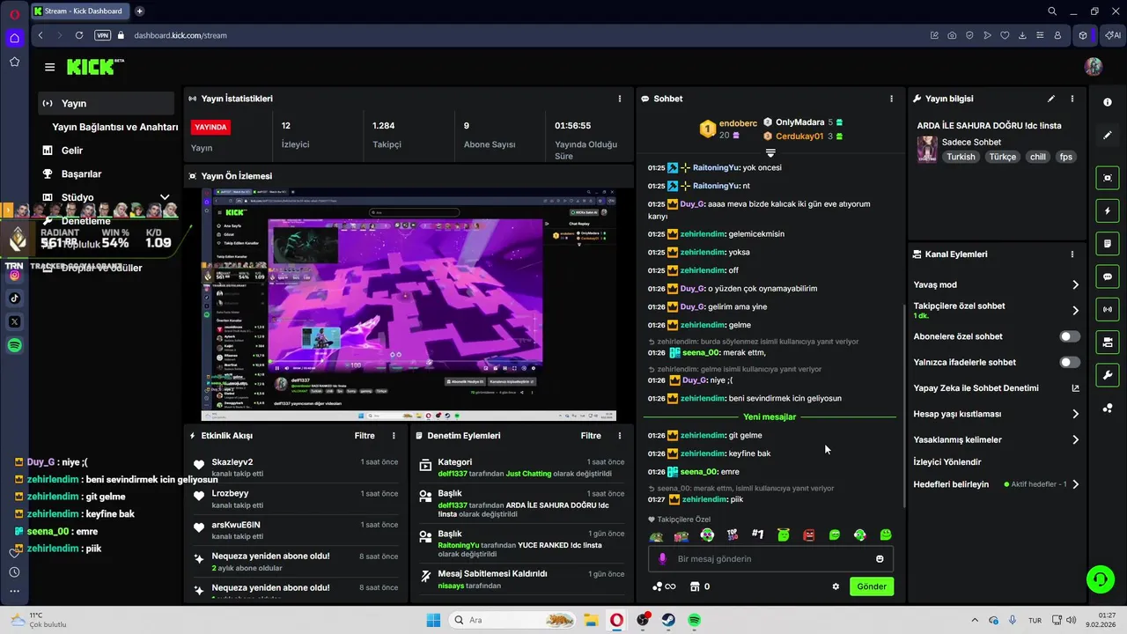Open user endoberc in leaderboard

click(x=738, y=123)
